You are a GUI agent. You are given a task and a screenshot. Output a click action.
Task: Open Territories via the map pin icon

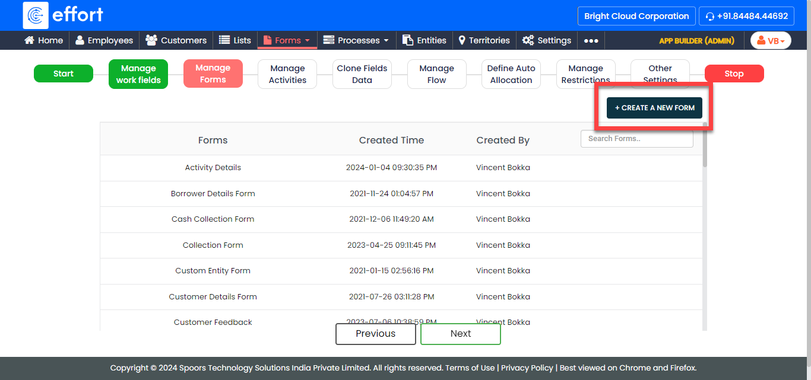(x=462, y=40)
